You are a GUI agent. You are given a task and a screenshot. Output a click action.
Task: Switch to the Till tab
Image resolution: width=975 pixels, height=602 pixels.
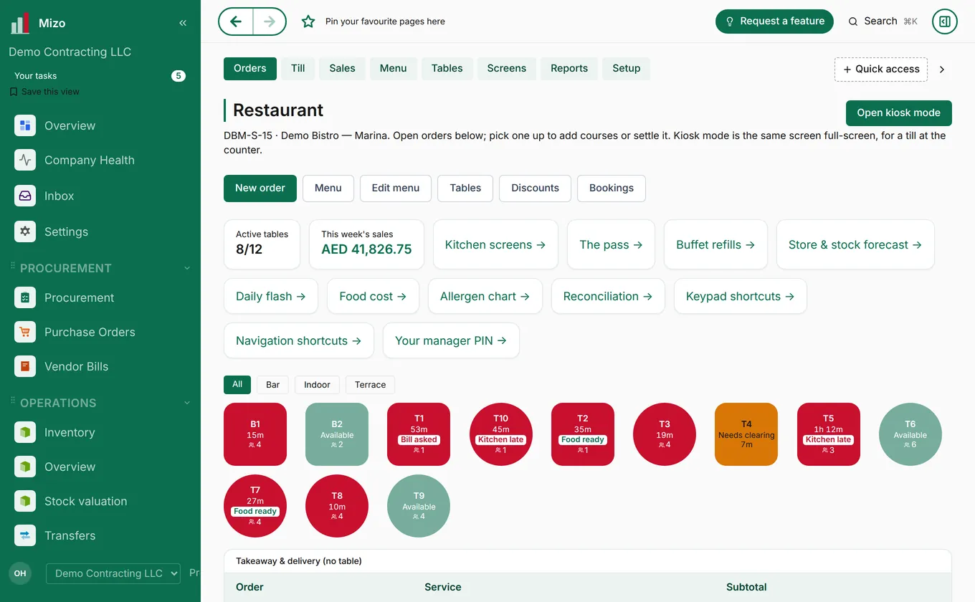pos(298,68)
